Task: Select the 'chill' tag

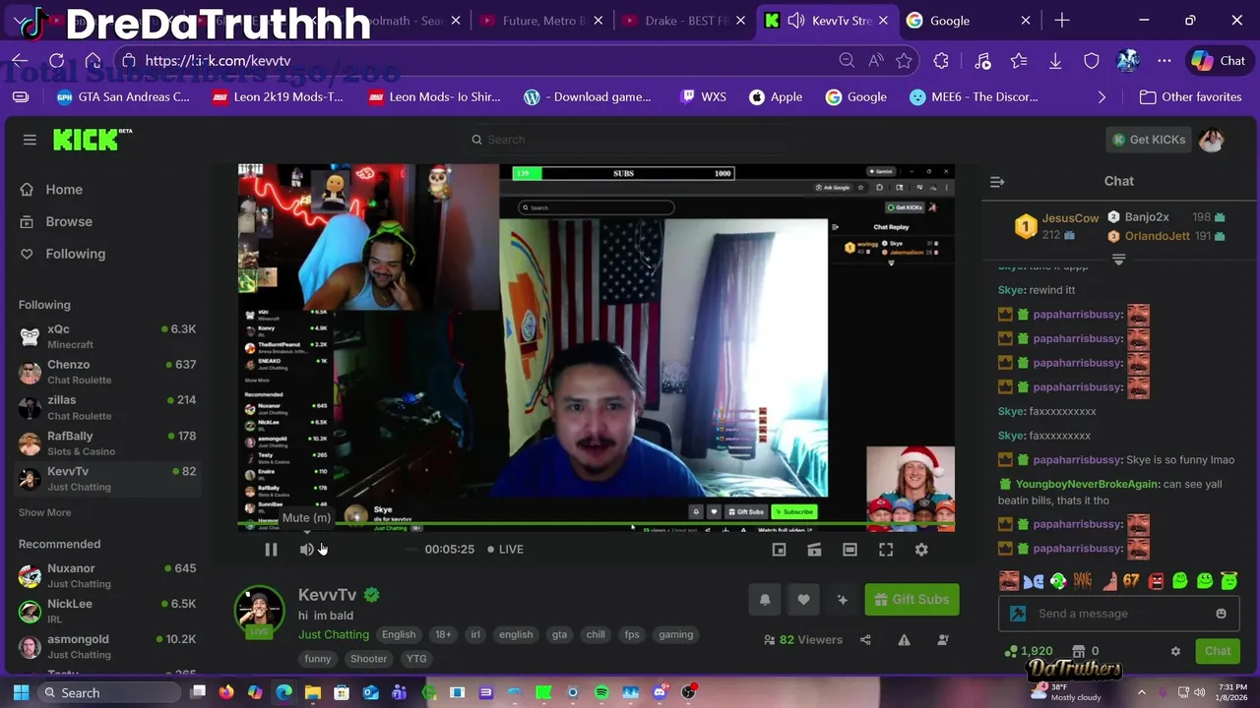Action: [596, 634]
